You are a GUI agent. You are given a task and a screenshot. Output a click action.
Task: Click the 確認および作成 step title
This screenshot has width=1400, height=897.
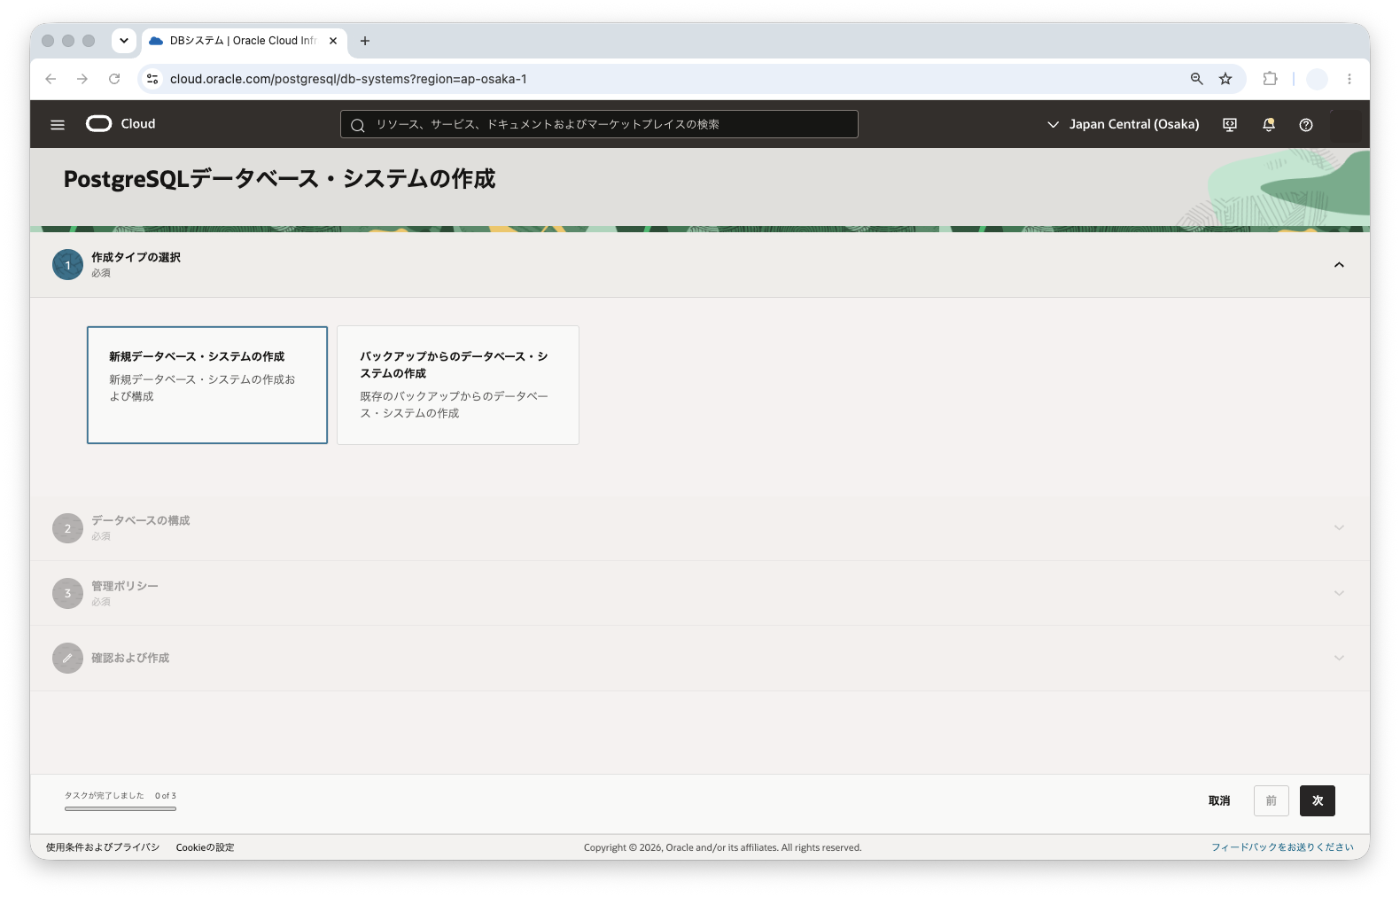coord(130,659)
